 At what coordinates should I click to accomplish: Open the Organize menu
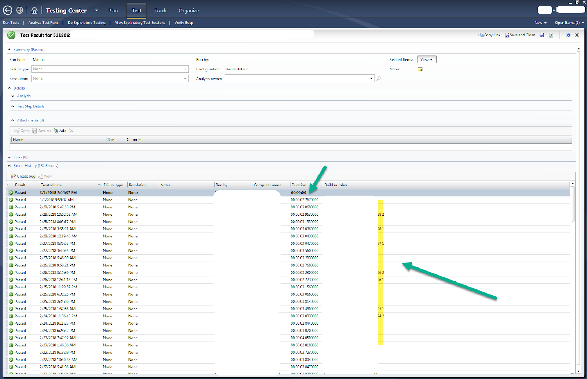point(189,11)
